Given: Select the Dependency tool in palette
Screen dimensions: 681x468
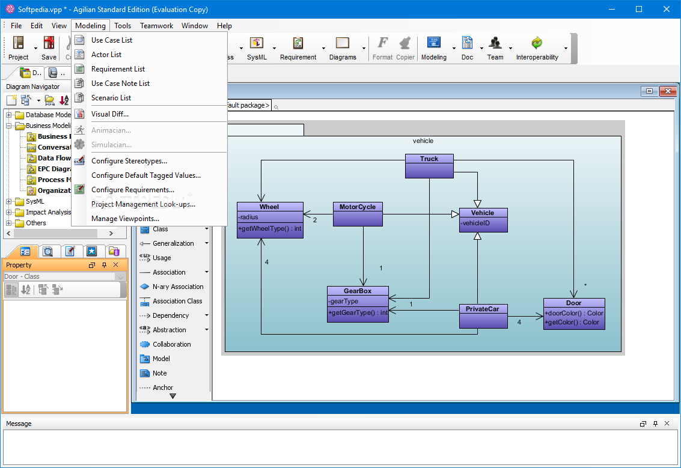Looking at the screenshot, I should tap(171, 315).
